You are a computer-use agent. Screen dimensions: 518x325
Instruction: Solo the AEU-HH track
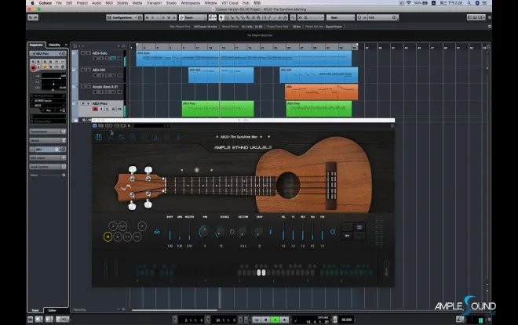pyautogui.click(x=88, y=70)
